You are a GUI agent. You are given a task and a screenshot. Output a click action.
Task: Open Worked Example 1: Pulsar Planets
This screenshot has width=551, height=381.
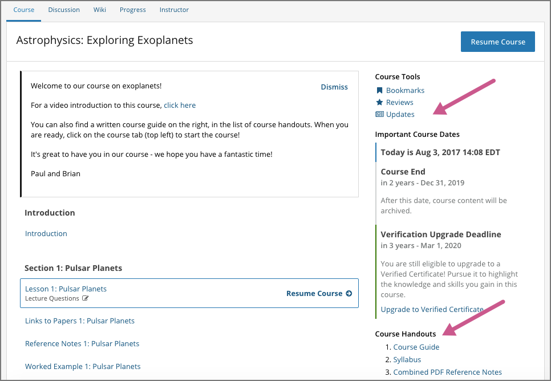tap(82, 366)
